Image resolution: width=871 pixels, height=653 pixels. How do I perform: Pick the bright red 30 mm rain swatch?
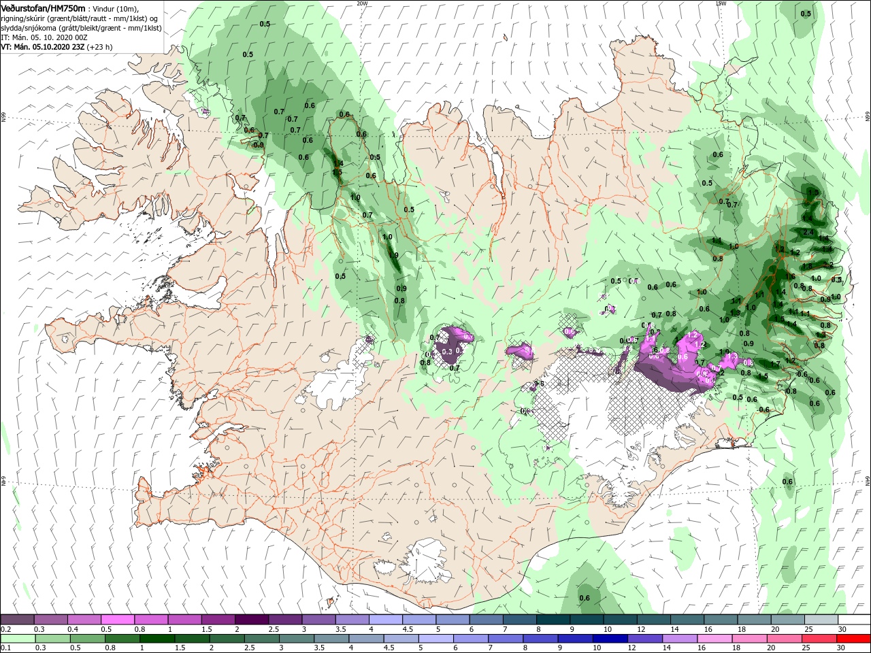tap(853, 639)
